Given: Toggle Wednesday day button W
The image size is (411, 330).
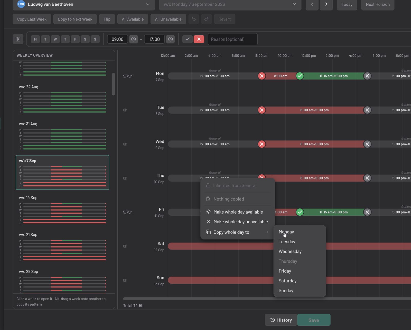Looking at the screenshot, I should [55, 39].
